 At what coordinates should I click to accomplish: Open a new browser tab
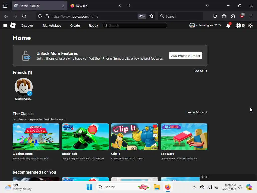click(129, 6)
